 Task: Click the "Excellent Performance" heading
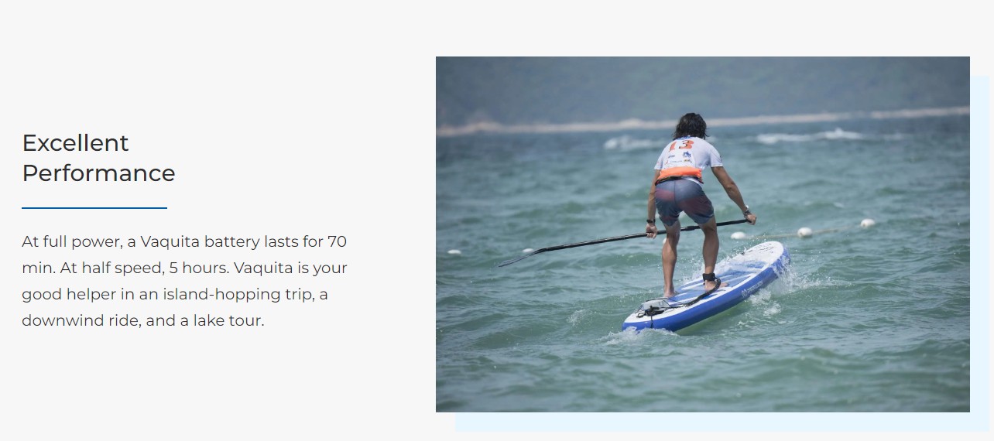[x=98, y=158]
